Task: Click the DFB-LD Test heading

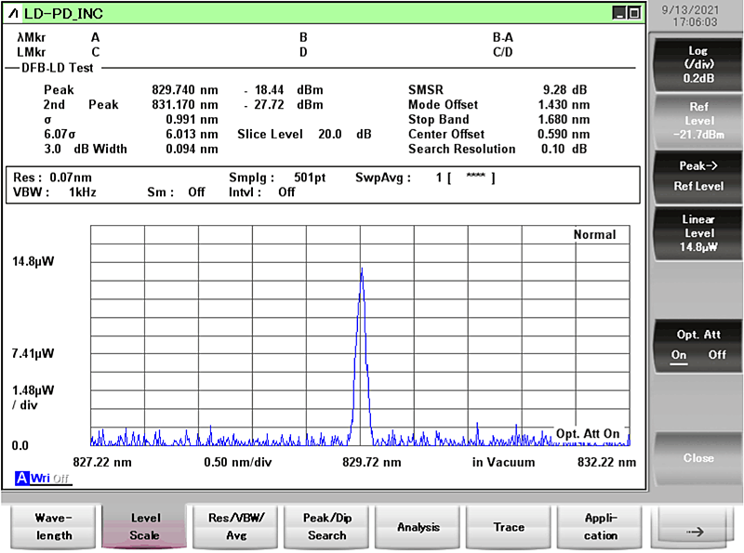Action: click(58, 68)
